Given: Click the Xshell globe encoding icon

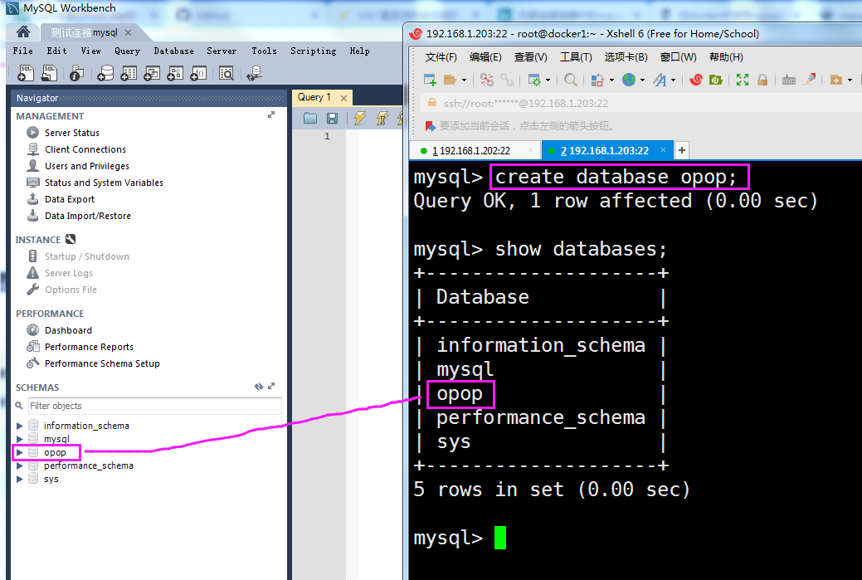Looking at the screenshot, I should (629, 80).
